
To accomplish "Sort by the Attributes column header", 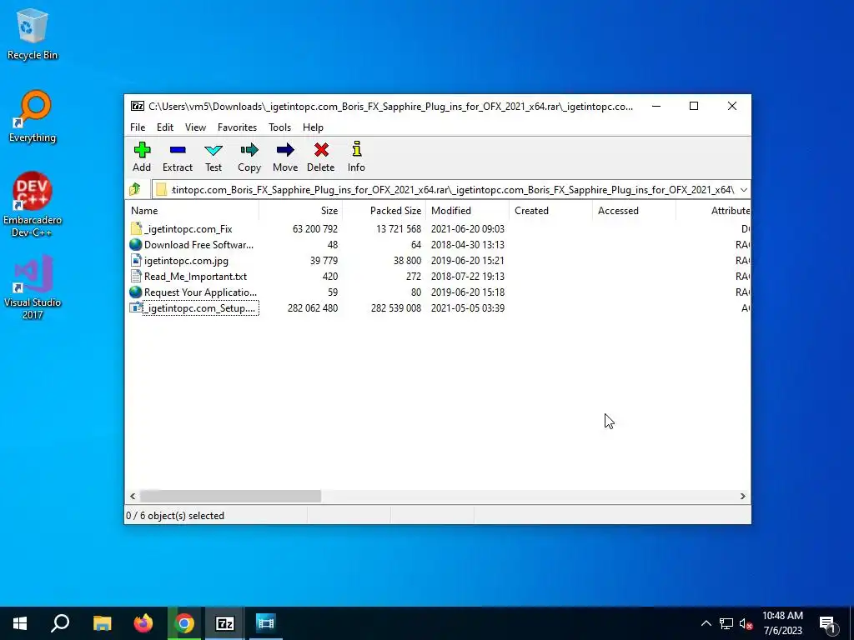I will point(713,211).
